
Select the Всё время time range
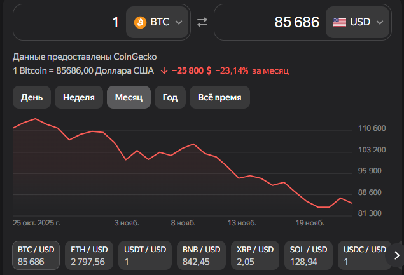pos(219,97)
